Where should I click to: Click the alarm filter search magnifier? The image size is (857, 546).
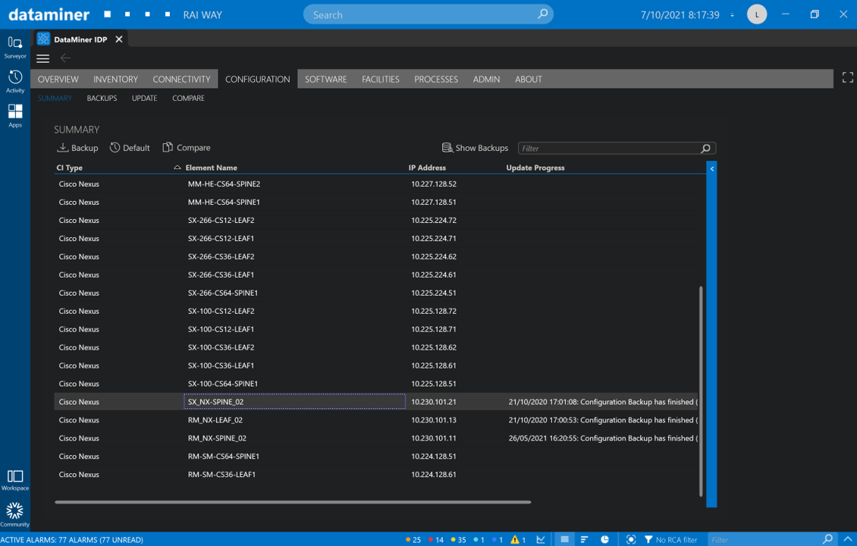pyautogui.click(x=827, y=539)
